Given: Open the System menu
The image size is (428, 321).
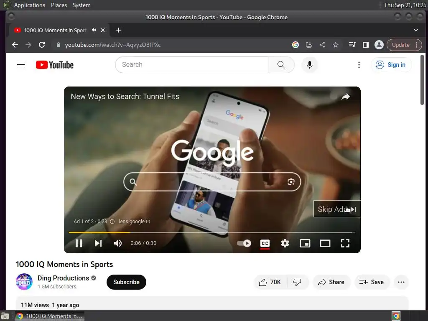Looking at the screenshot, I should pos(82,5).
